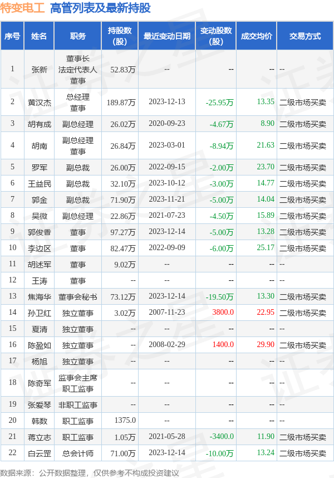
Task: Click the date 2007-11-23
Action: point(167,312)
